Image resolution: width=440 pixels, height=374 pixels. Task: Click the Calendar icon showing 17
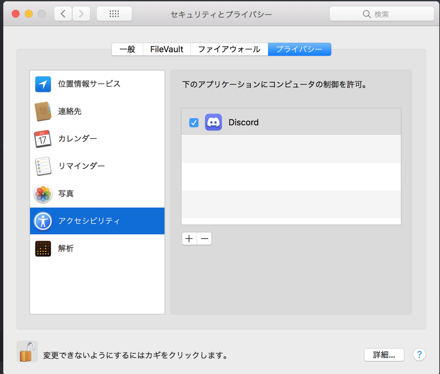click(43, 139)
